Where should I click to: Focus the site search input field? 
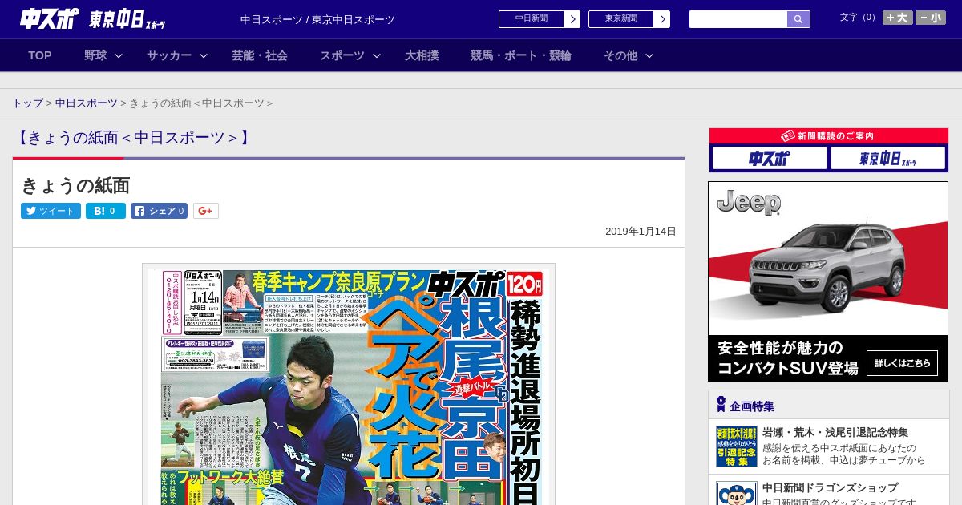pyautogui.click(x=738, y=19)
